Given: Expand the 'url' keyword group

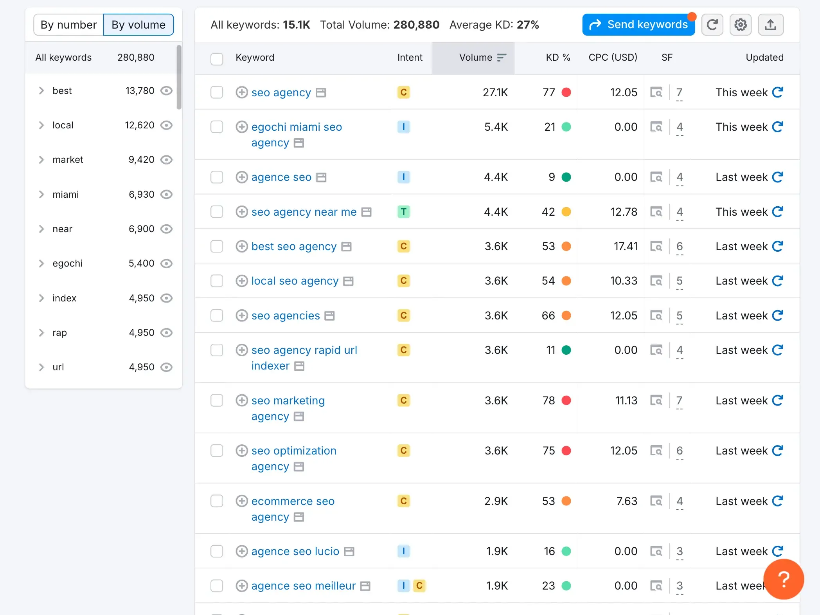Looking at the screenshot, I should click(x=41, y=367).
